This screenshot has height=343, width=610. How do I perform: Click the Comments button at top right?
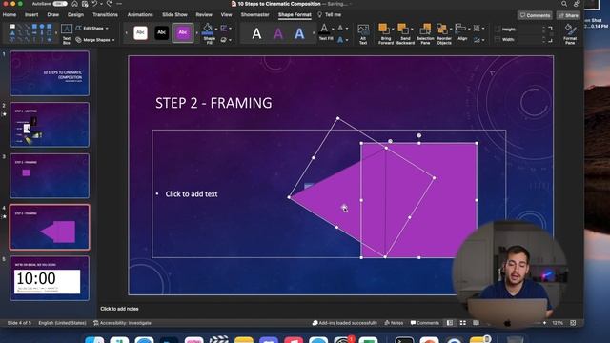(x=535, y=15)
